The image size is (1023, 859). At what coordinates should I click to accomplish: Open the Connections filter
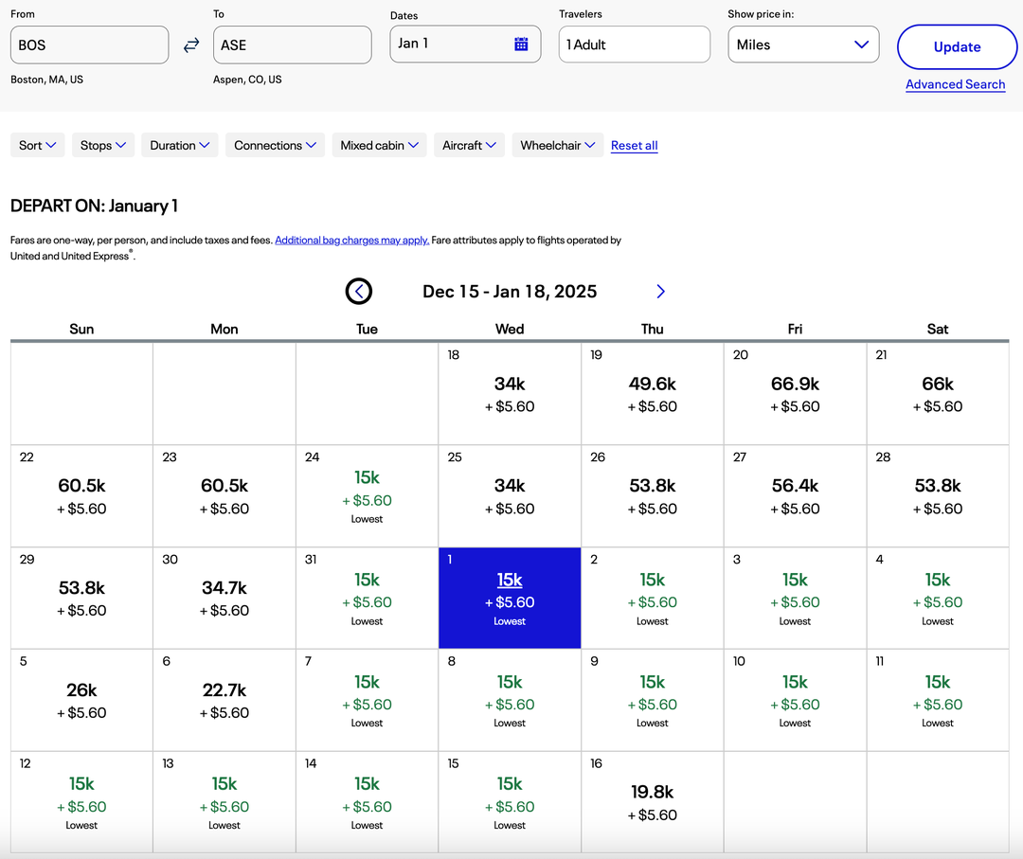click(x=275, y=145)
